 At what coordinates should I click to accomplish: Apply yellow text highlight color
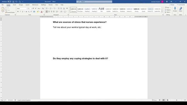38,12
